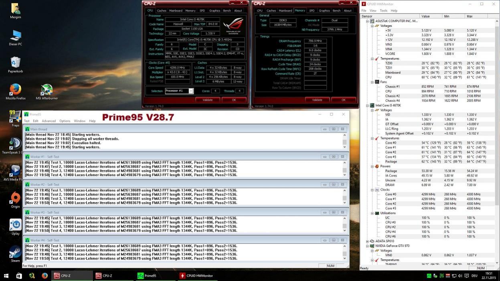
Task: Click OK in the right CPU-Z window
Action: [344, 100]
